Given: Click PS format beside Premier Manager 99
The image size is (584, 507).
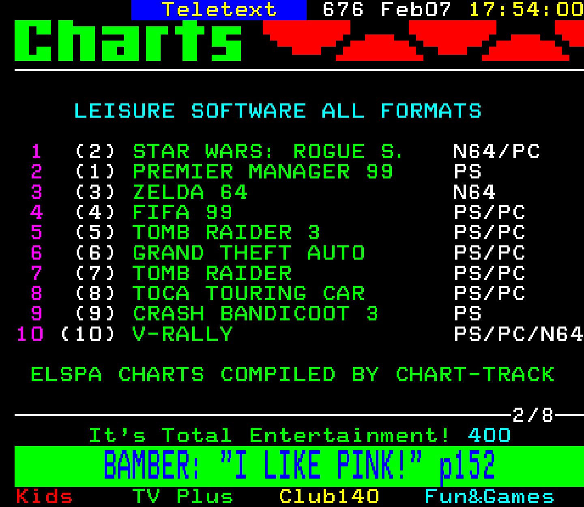Looking at the screenshot, I should [x=468, y=172].
